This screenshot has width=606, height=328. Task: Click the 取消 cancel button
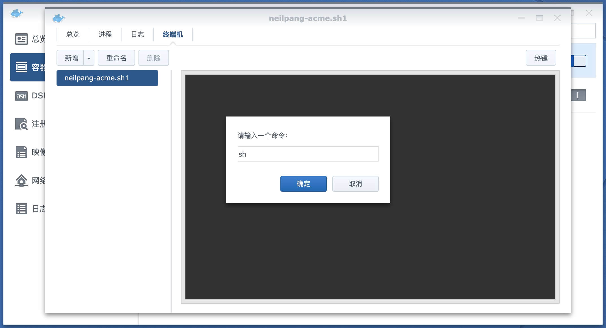tap(355, 184)
